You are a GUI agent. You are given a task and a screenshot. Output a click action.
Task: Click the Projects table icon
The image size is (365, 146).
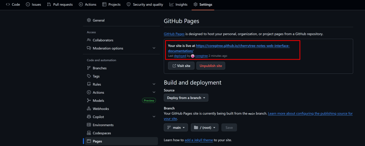coord(104,4)
